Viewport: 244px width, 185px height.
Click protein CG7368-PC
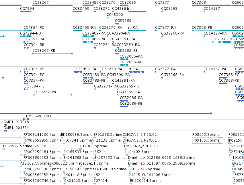pos(223,78)
